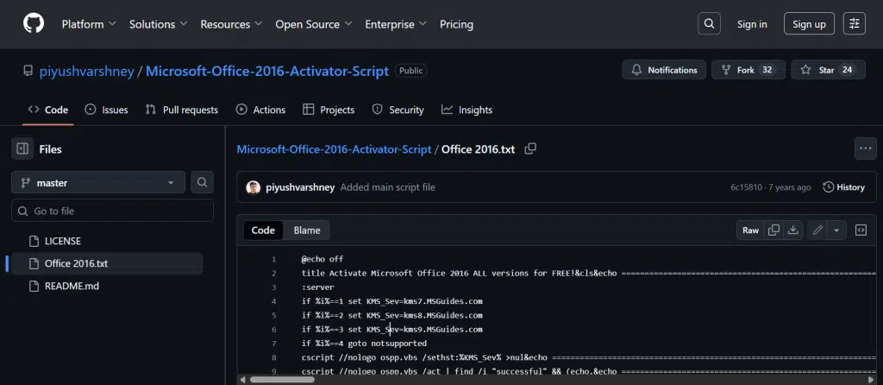Screen dimensions: 883x385
Task: Click the horizontal code scrollbar
Action: (x=517, y=379)
